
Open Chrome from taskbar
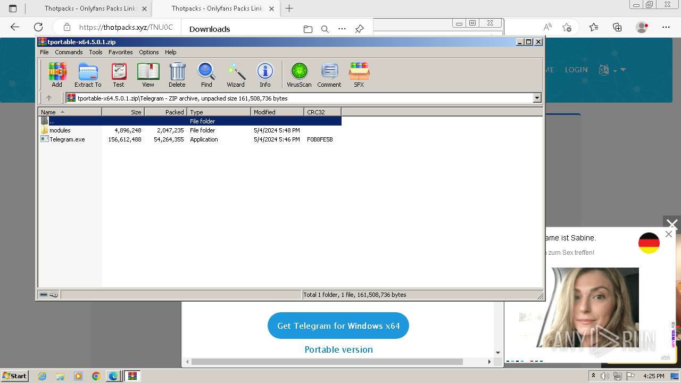[96, 376]
